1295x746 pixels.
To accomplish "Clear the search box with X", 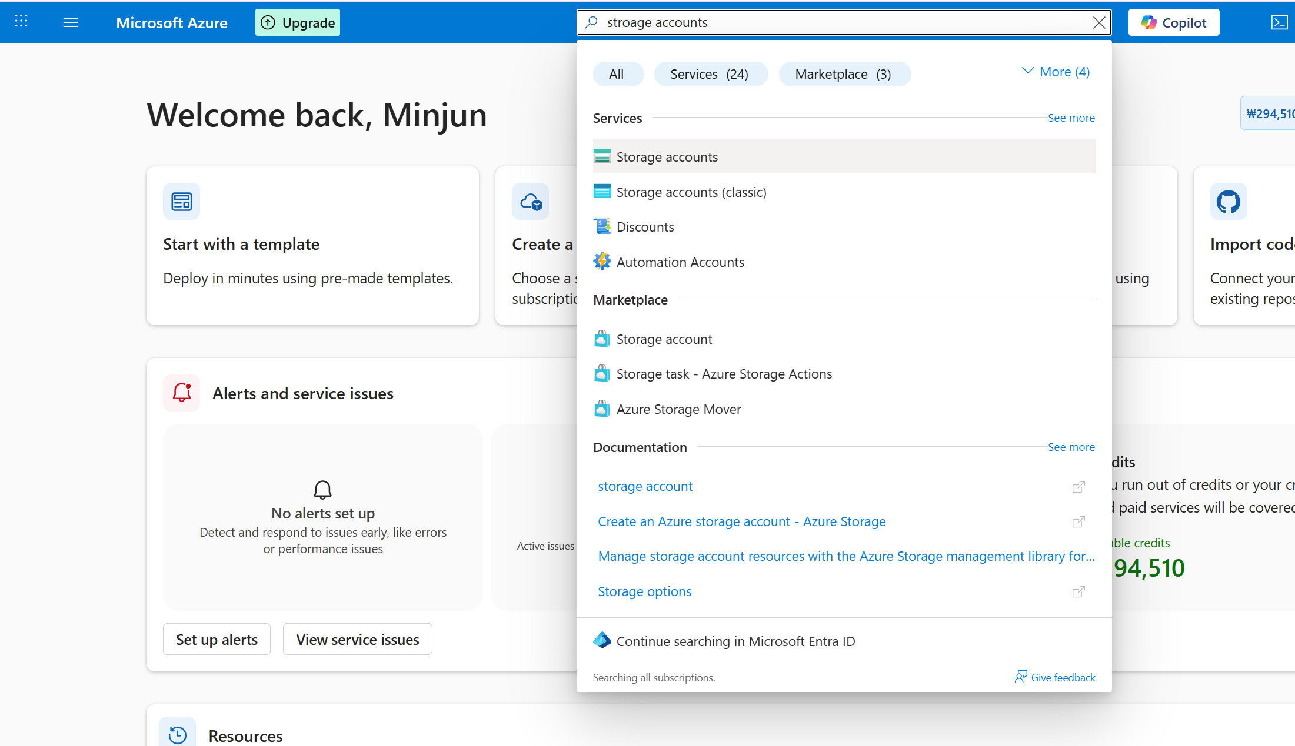I will pos(1098,22).
